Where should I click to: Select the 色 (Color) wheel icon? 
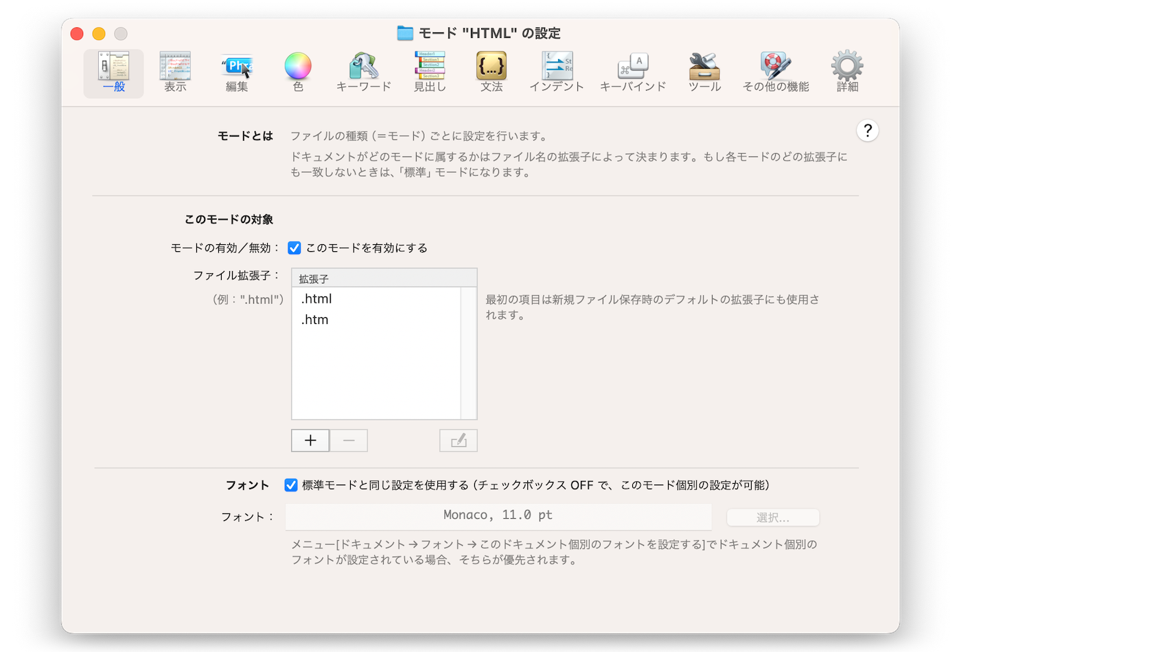(298, 67)
